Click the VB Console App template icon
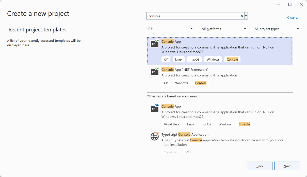Image resolution: width=307 pixels, height=177 pixels. (155, 108)
